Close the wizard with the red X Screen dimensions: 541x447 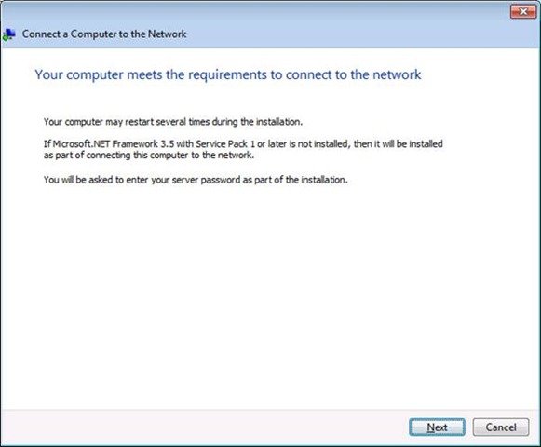(523, 12)
